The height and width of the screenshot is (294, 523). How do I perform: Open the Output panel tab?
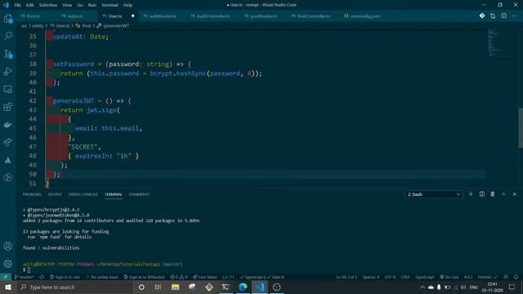tap(55, 194)
